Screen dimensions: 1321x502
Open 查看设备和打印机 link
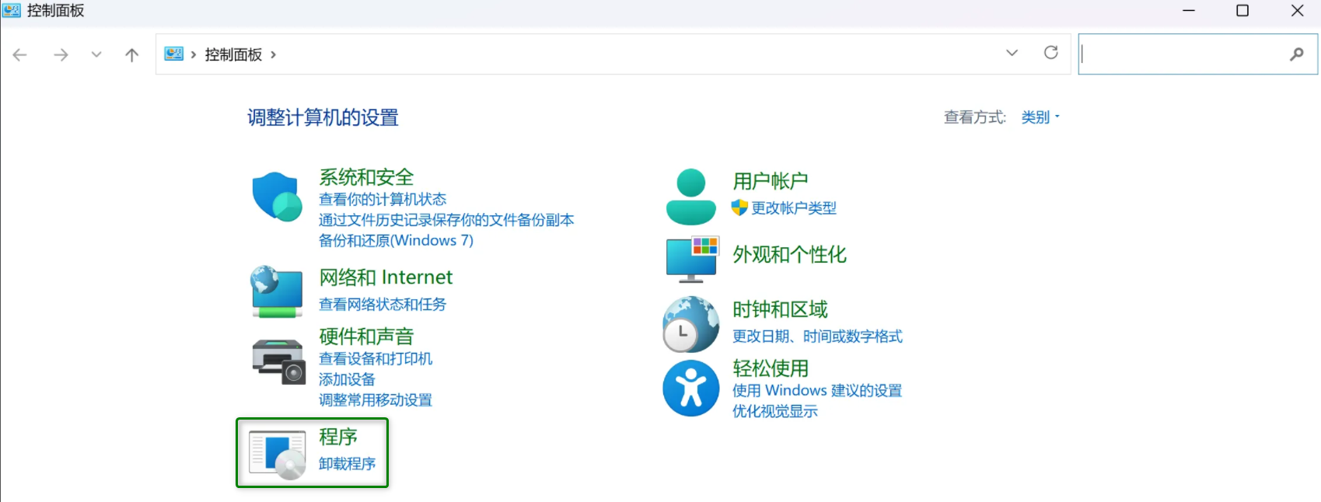[x=376, y=359]
